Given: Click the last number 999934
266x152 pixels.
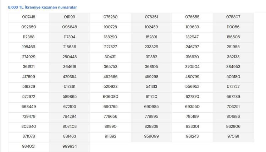Looking at the screenshot, I should tap(70, 146).
